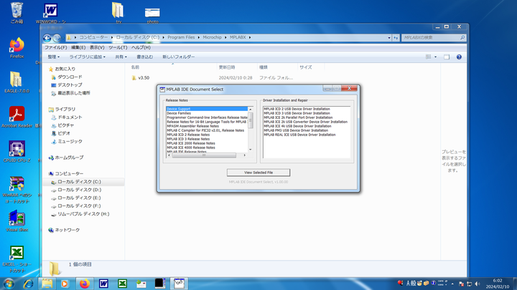Click the 新しいフォルダー button
Image resolution: width=517 pixels, height=290 pixels.
(178, 57)
